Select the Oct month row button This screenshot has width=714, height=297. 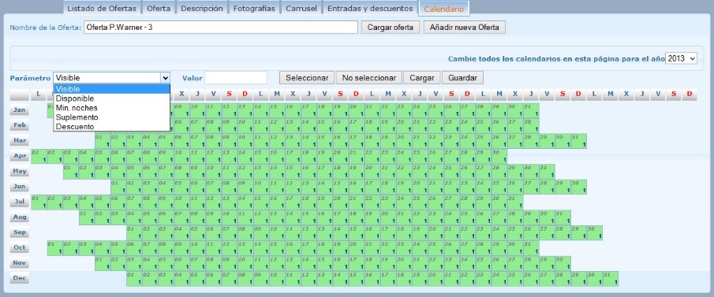(20, 247)
